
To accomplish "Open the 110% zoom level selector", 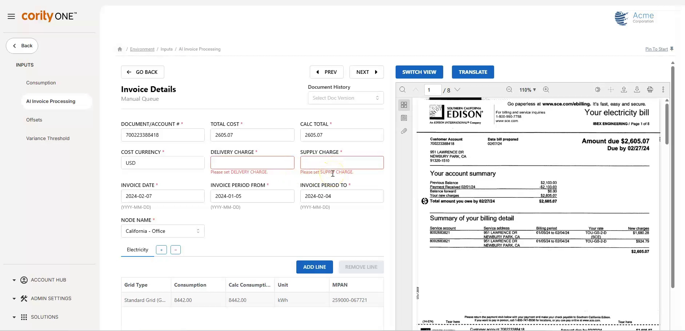I will (527, 89).
